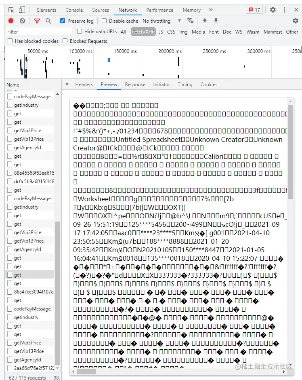Select getAgencyId request near list bottom
Screen dimensions: 302x380
pyautogui.click(x=30, y=360)
